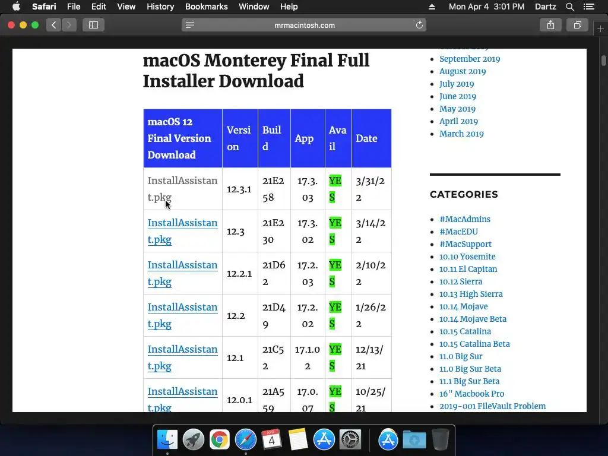The width and height of the screenshot is (608, 456).
Task: Open the File menu
Action: coord(73,7)
